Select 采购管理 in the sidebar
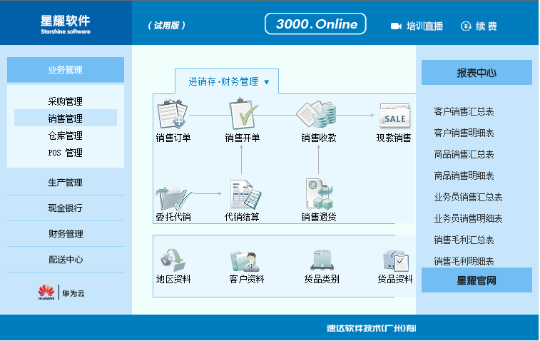The height and width of the screenshot is (341, 540). click(x=66, y=101)
